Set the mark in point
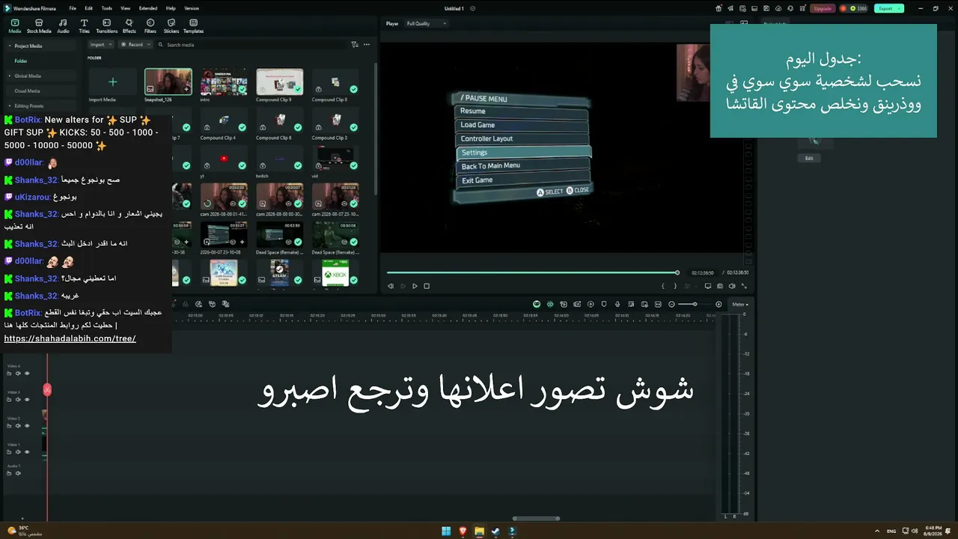Screen dimensions: 958x539 662,286
